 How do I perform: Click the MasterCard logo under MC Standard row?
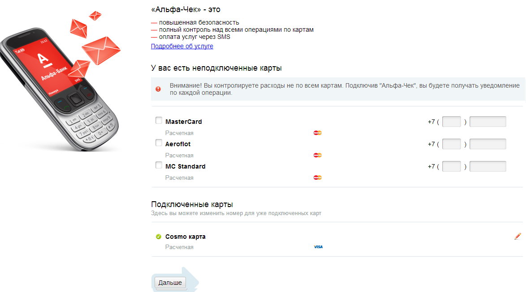point(317,178)
